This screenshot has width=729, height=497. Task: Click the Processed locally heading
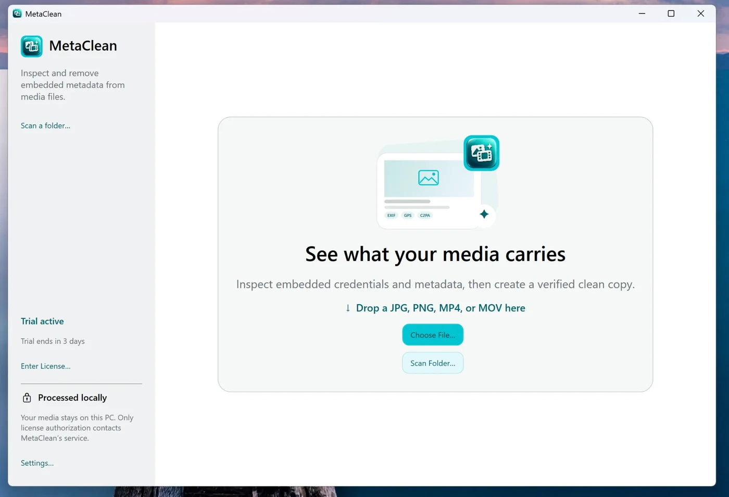(x=72, y=397)
